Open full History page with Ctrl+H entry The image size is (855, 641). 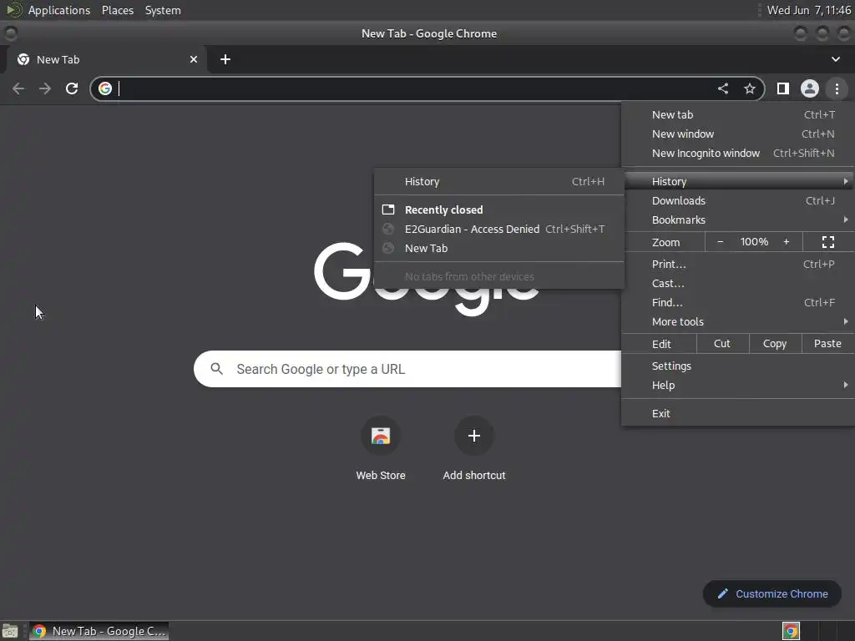[x=499, y=181]
